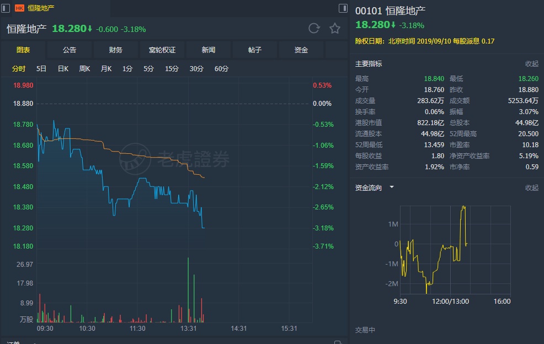The width and height of the screenshot is (544, 344).
Task: Switch to the 财务 tab
Action: 116,50
